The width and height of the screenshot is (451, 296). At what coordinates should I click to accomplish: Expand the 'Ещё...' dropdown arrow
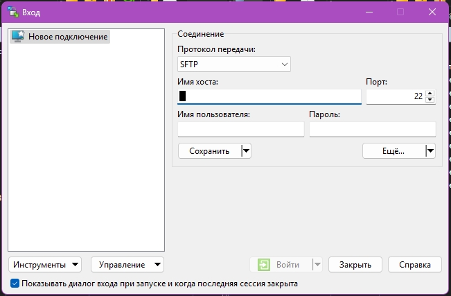(430, 151)
